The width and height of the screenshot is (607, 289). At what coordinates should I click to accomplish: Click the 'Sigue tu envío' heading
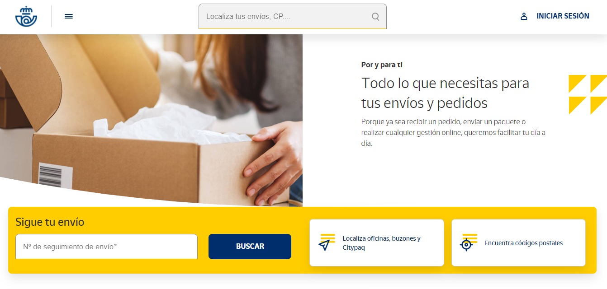[x=50, y=222]
